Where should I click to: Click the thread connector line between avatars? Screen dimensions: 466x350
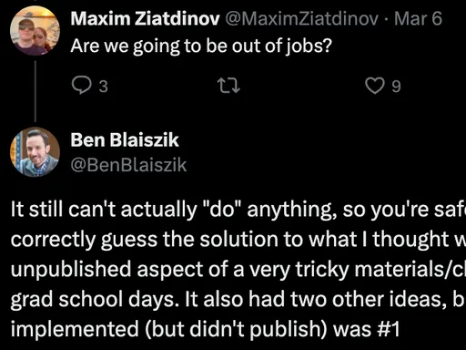pos(35,91)
